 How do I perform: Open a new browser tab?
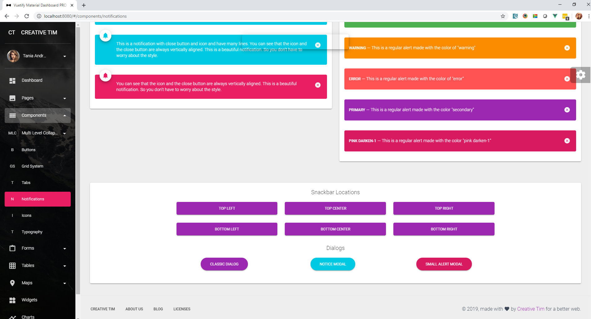click(x=84, y=5)
